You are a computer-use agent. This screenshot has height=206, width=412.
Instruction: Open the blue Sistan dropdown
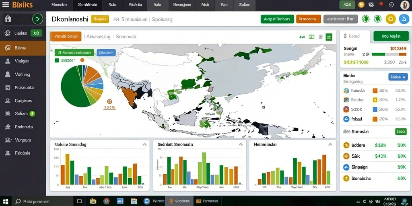coord(398,77)
